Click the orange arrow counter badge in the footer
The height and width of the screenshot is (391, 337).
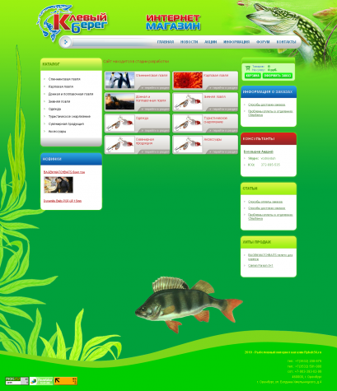click(x=65, y=381)
